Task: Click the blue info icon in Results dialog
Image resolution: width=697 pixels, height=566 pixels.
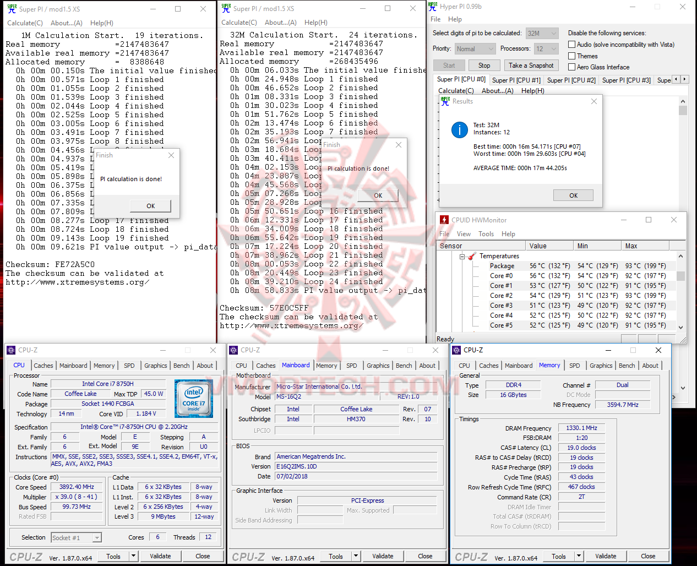Action: coord(460,129)
